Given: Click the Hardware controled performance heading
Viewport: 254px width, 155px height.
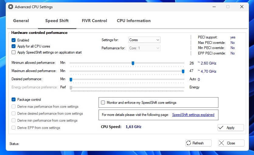Looking at the screenshot, I should tap(39, 33).
